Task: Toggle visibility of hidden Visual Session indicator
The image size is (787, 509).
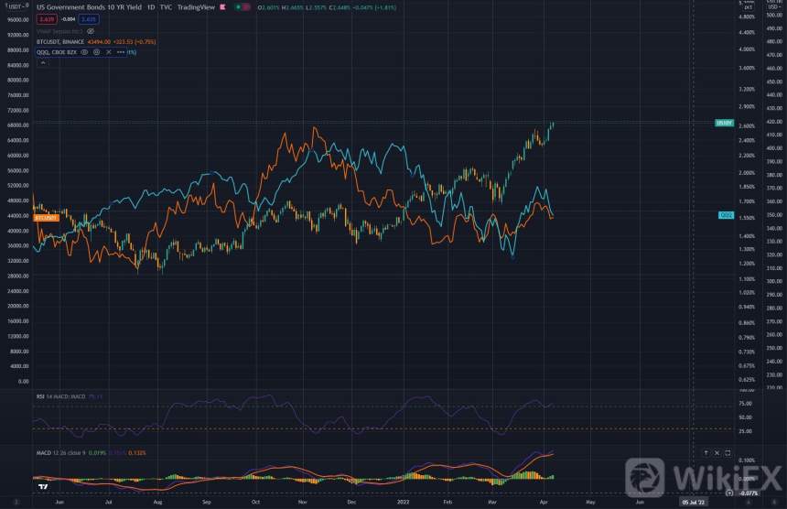Action: click(90, 30)
